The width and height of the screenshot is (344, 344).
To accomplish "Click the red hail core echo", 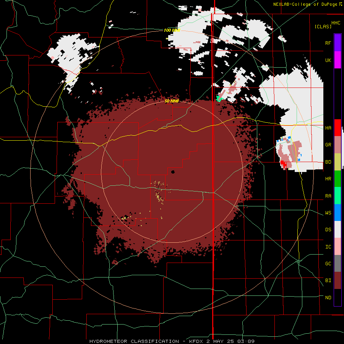I will [x=283, y=164].
